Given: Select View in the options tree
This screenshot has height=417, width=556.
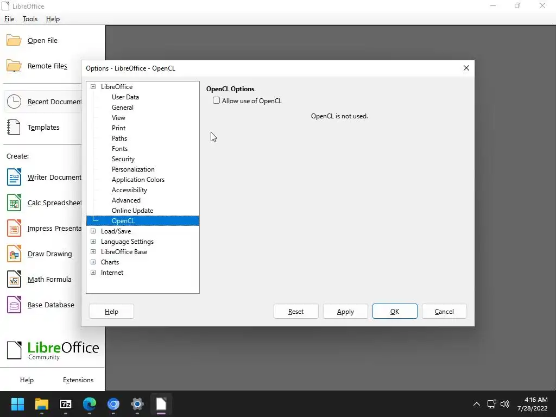Looking at the screenshot, I should [x=118, y=118].
